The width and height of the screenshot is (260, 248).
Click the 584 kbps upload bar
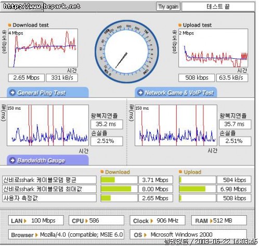pos(197,180)
